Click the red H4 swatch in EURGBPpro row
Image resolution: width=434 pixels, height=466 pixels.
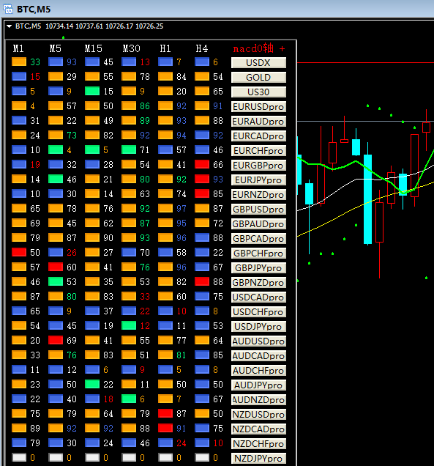(x=202, y=164)
